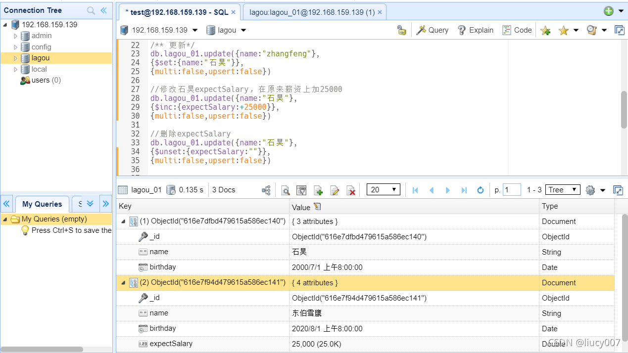The height and width of the screenshot is (353, 628).
Task: Expand the config database node
Action: tap(15, 47)
